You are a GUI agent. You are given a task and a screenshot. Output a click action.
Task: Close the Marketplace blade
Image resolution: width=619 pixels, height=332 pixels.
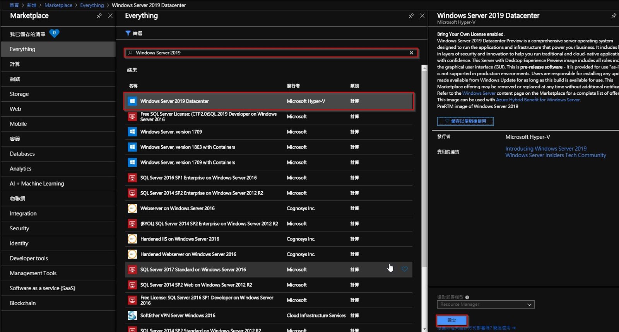pos(110,16)
